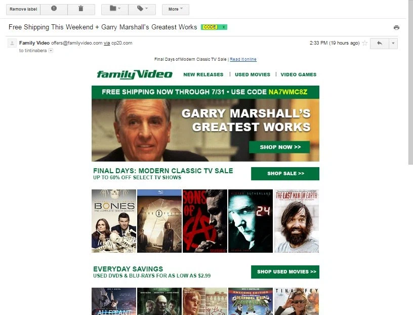Click the free shipping code banner

click(205, 92)
